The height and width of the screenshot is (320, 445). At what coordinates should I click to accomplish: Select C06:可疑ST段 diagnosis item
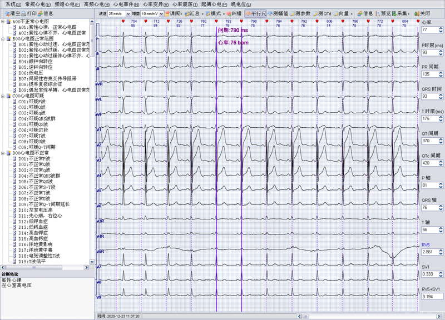pyautogui.click(x=33, y=130)
